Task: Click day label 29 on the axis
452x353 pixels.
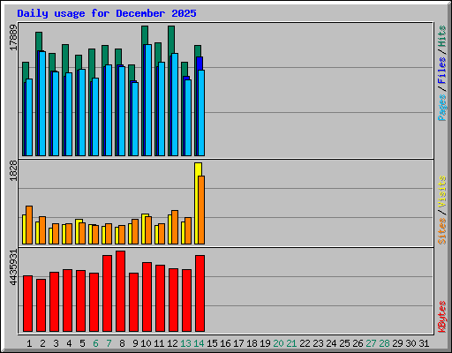Action: click(x=397, y=343)
